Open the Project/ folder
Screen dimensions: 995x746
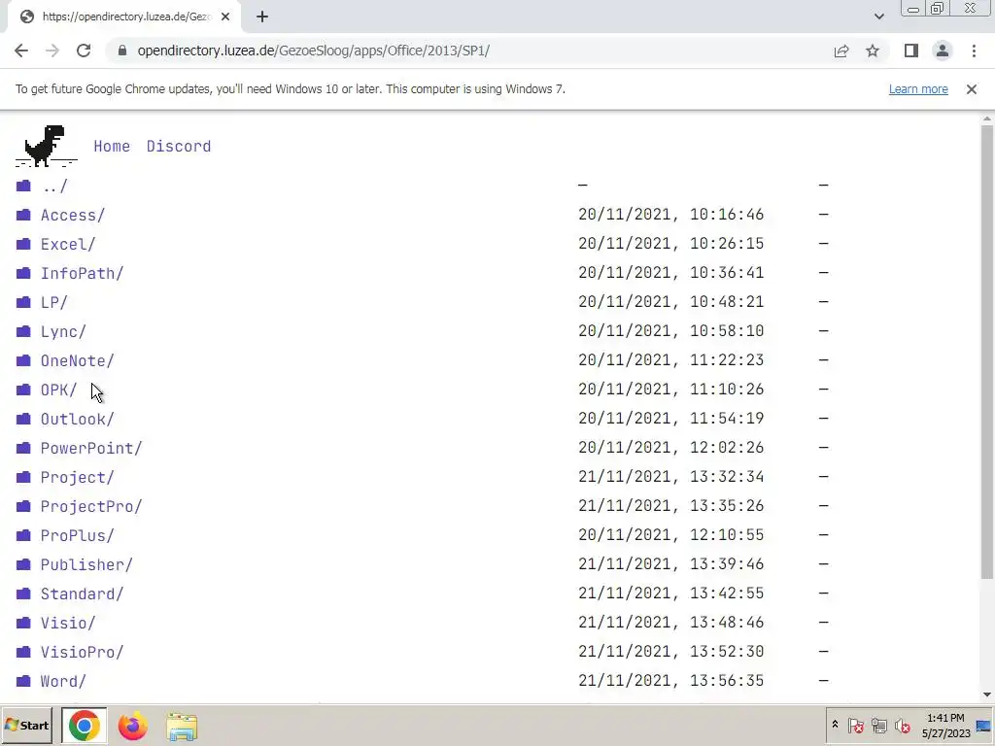click(78, 478)
